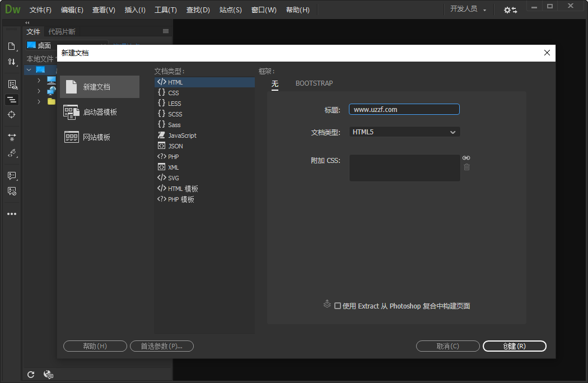The height and width of the screenshot is (383, 588).
Task: Open the 编辑(E) menu
Action: point(72,10)
